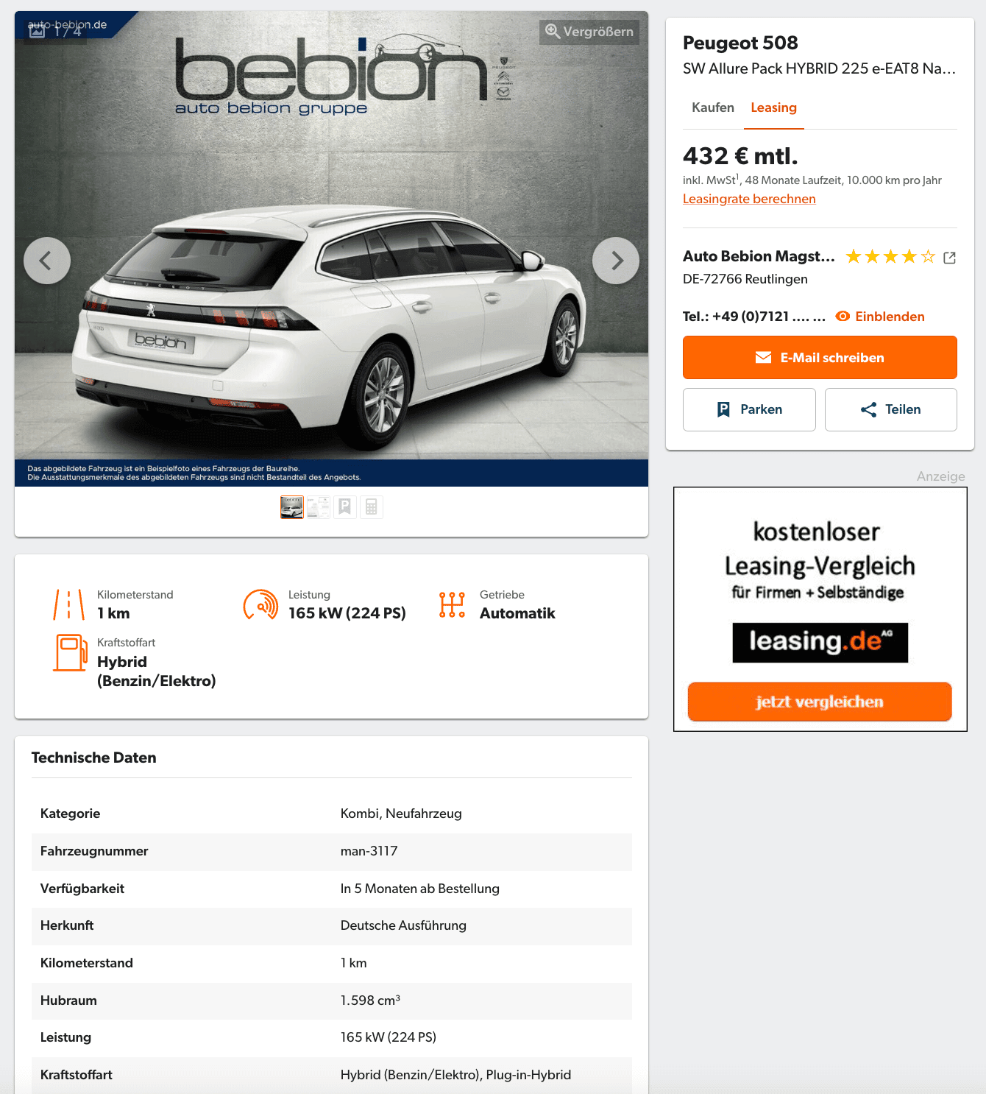Show the next car photo with right arrow
Image resolution: width=986 pixels, height=1094 pixels.
[616, 261]
